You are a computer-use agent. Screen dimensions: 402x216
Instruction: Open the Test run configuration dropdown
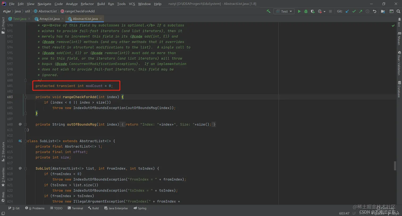284,11
